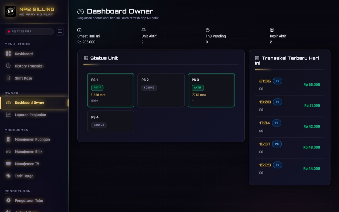The width and height of the screenshot is (339, 212).
Task: Click the Pengaturan Toko gear icon
Action: [x=8, y=200]
